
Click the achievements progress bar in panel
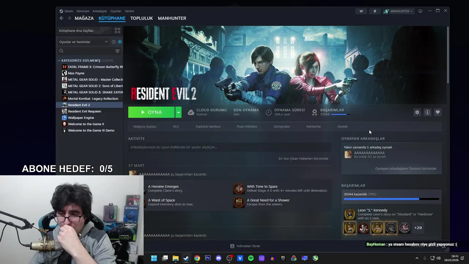click(x=391, y=199)
